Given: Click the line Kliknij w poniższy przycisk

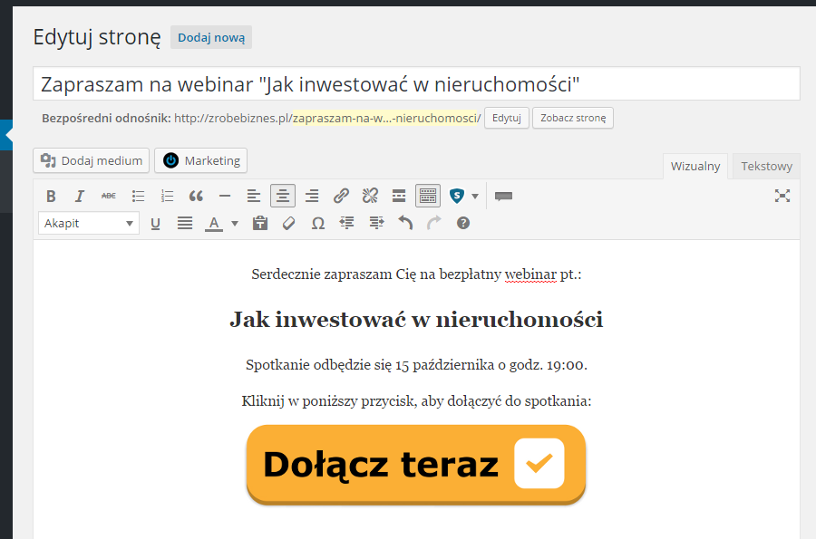Looking at the screenshot, I should coord(416,401).
